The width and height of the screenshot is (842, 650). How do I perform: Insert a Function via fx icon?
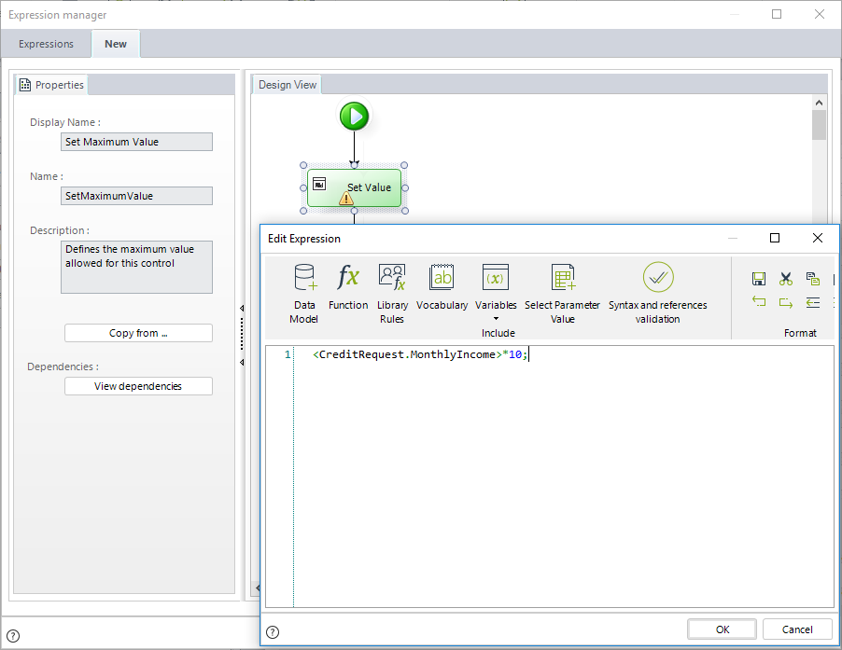[x=348, y=287]
